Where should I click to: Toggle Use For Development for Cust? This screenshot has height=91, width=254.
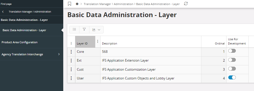point(232,69)
